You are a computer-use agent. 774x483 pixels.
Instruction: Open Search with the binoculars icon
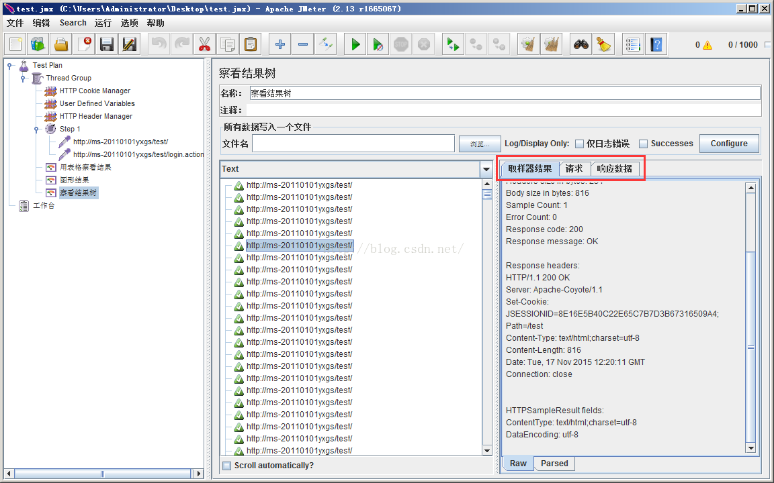click(580, 44)
